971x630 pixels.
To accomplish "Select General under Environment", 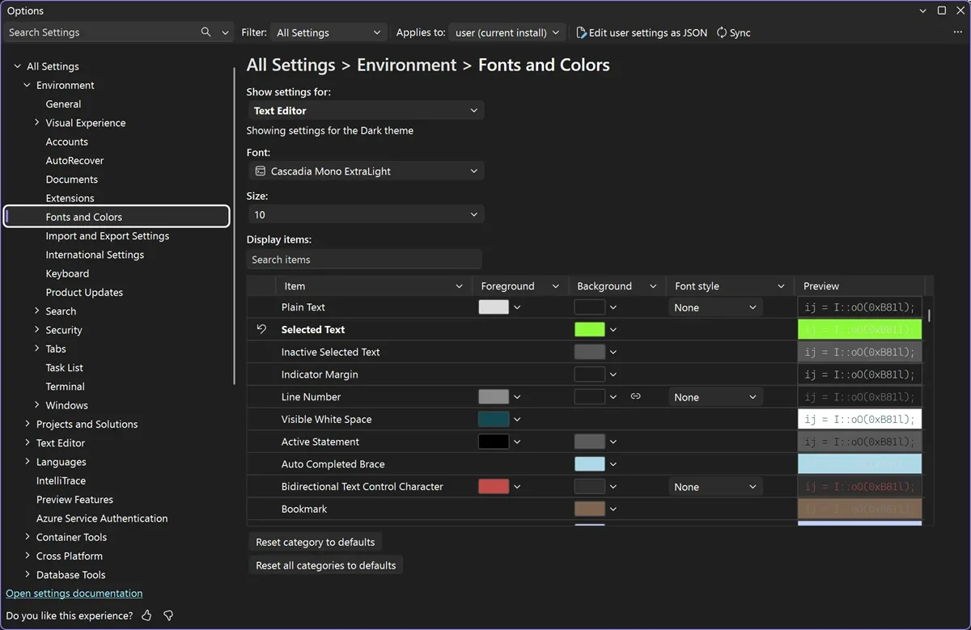I will point(63,104).
